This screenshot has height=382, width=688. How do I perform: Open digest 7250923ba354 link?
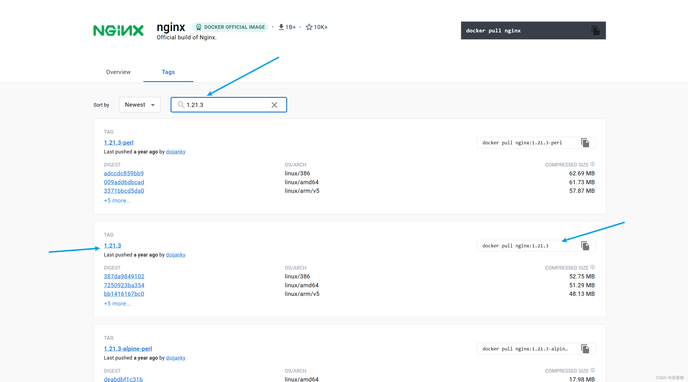click(124, 285)
